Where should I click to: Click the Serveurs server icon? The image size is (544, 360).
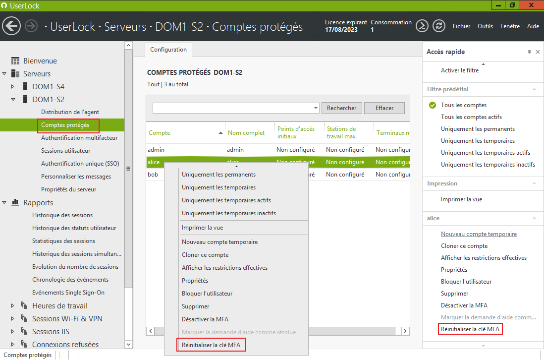coord(15,73)
